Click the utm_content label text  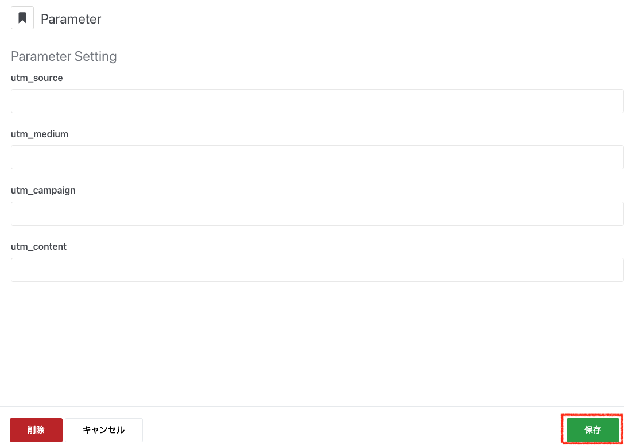click(38, 246)
